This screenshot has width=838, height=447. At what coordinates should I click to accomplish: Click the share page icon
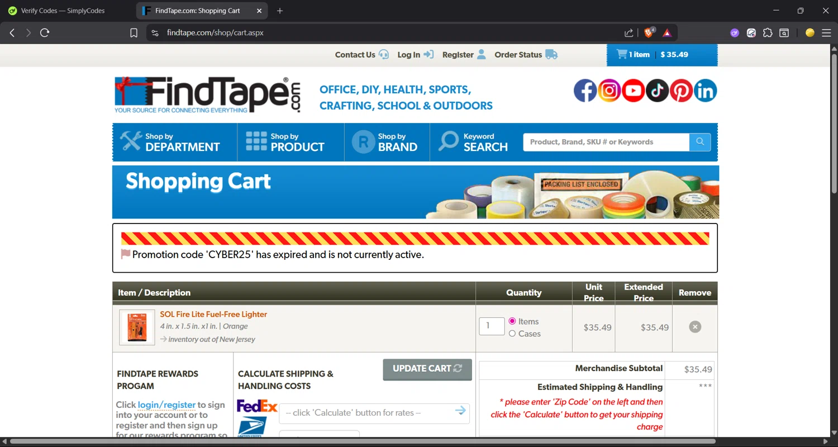point(629,33)
